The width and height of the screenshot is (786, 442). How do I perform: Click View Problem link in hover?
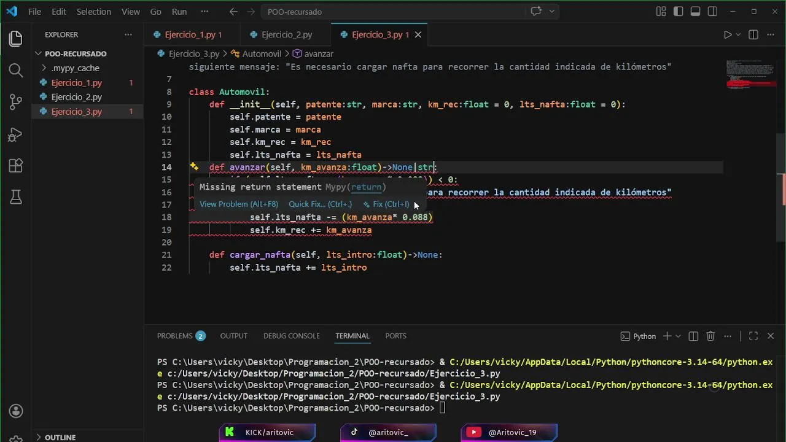[x=239, y=204]
